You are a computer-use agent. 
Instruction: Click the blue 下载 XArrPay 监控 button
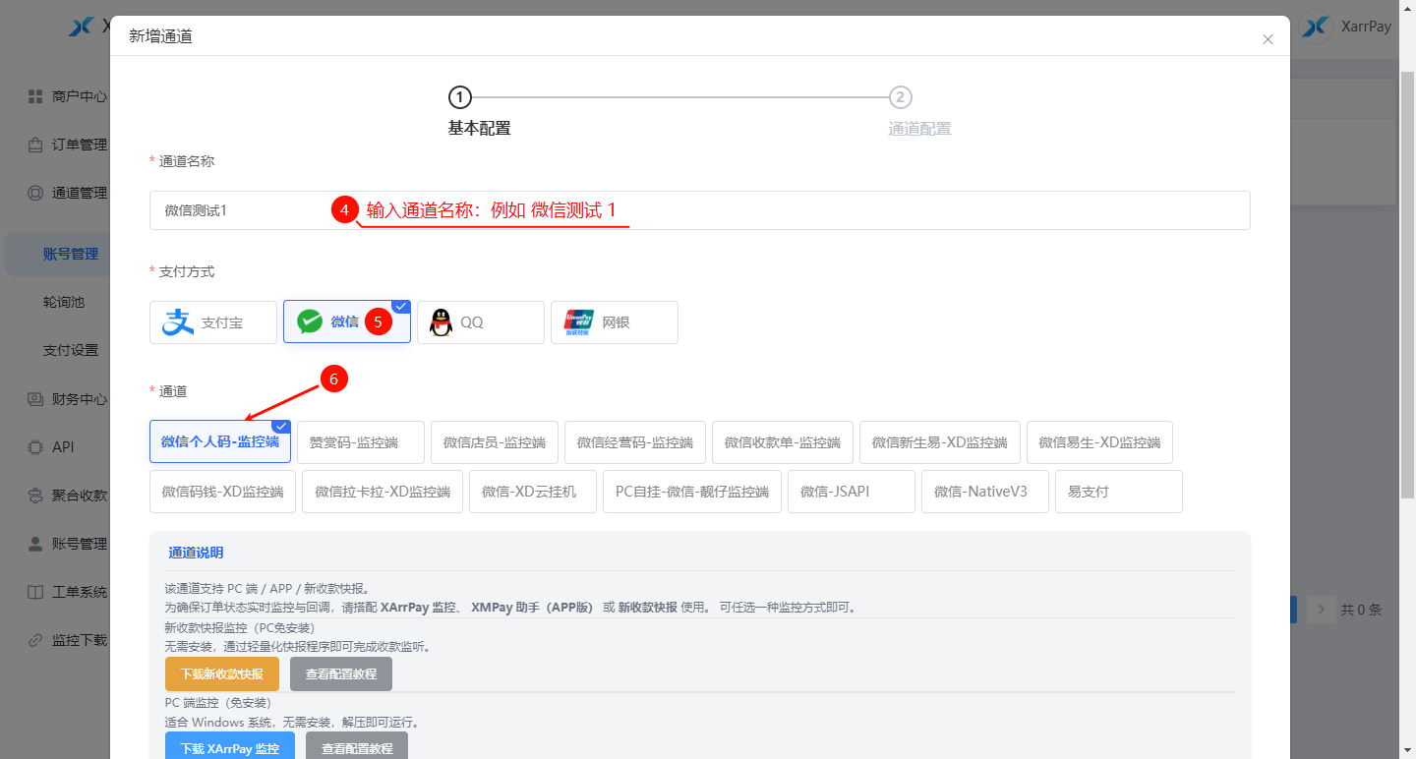pyautogui.click(x=229, y=748)
